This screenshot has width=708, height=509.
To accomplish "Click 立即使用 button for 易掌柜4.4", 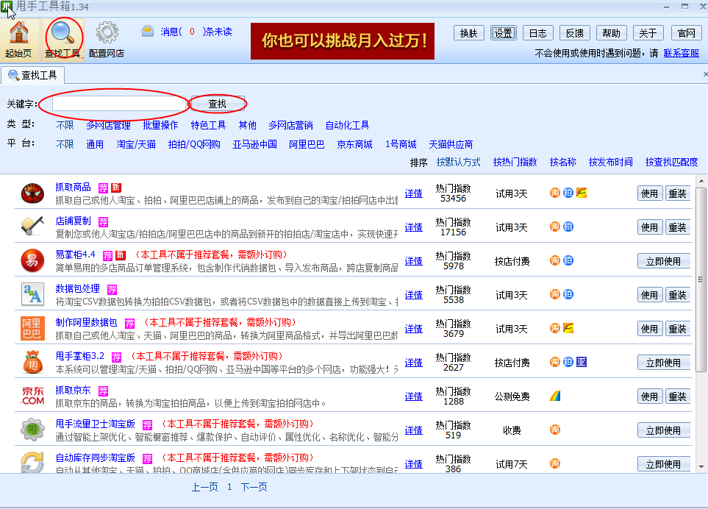I will tap(664, 261).
